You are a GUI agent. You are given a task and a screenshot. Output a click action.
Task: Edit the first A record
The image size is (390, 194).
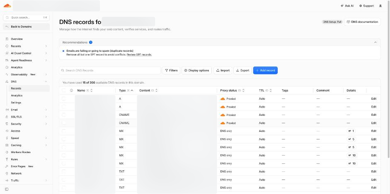coord(373,99)
